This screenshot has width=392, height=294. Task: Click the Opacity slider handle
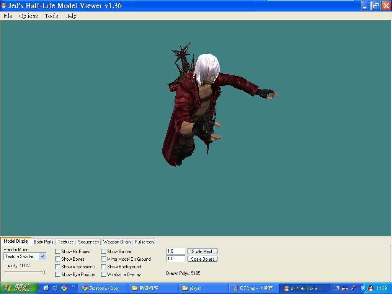coord(44,273)
